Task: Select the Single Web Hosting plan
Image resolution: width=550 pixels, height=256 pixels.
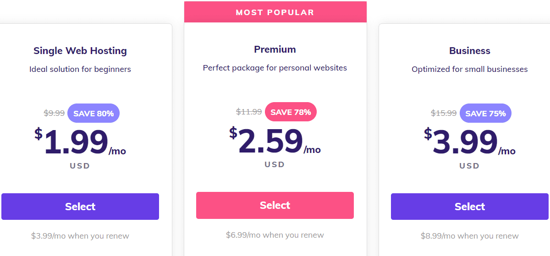Action: tap(80, 207)
